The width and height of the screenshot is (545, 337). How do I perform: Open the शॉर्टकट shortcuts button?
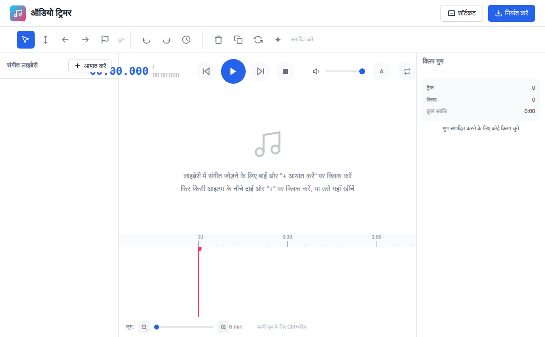pos(462,13)
